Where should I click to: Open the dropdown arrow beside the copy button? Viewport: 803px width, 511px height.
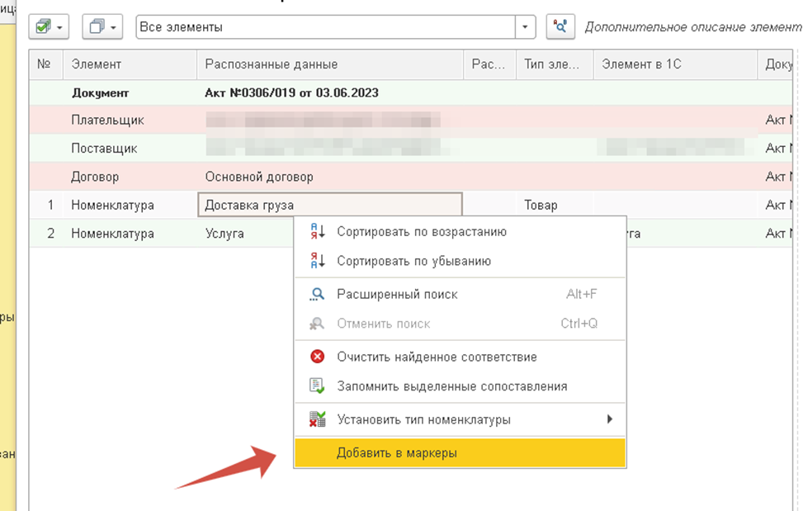click(113, 27)
